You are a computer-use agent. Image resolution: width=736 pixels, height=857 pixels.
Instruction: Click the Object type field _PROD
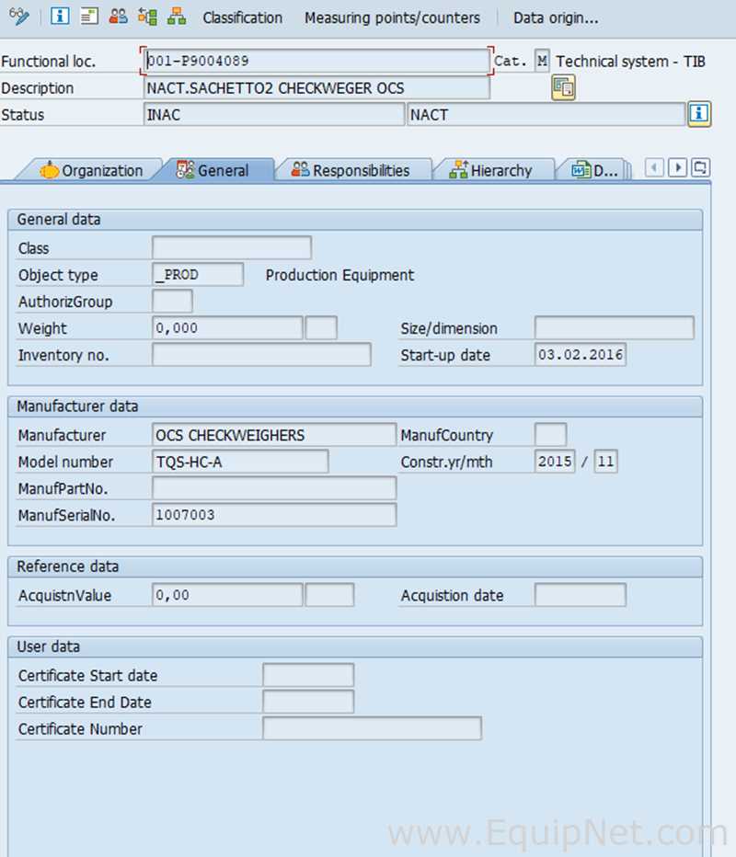198,274
